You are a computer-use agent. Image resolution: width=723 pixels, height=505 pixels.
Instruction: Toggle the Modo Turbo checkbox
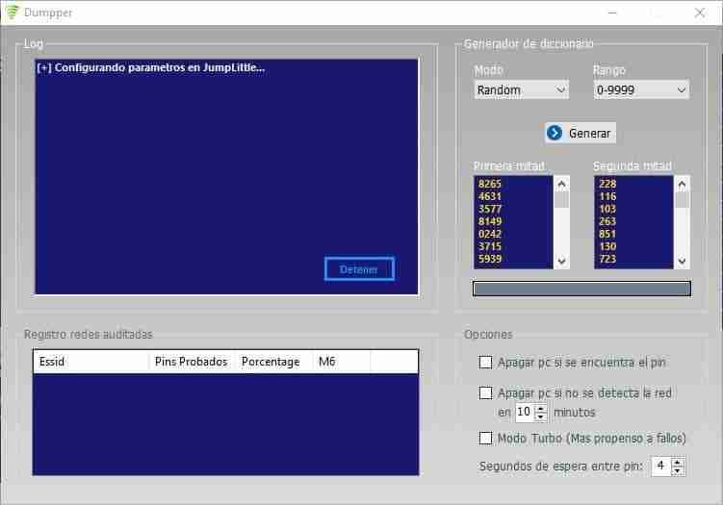[485, 438]
